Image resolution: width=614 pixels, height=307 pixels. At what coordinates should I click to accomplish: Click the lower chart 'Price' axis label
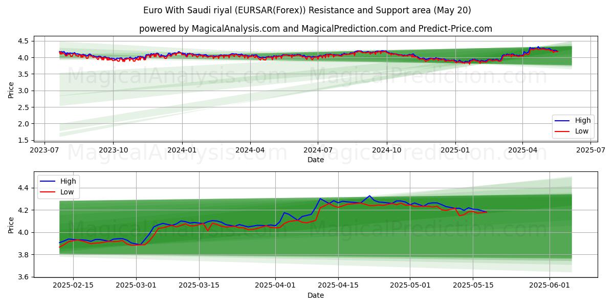(x=11, y=225)
